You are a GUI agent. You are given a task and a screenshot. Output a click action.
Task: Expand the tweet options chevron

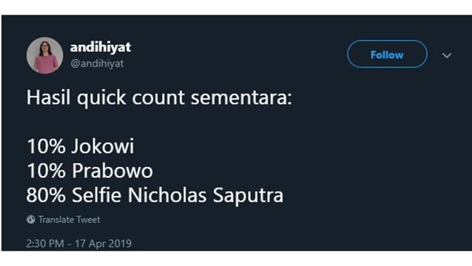point(447,55)
